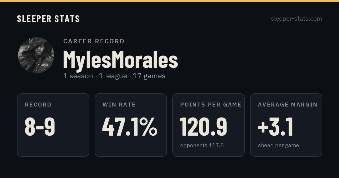This screenshot has height=178, width=339.
Task: Click the AVERAGE MARGIN label
Action: coord(288,105)
